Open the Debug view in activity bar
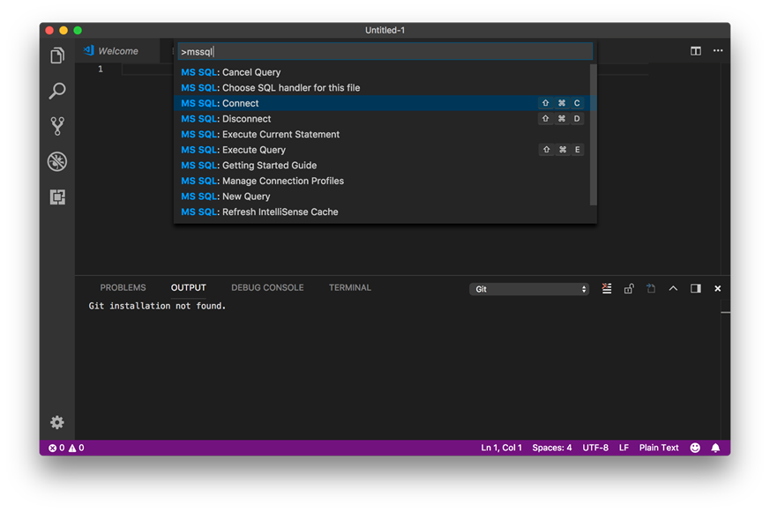 point(57,161)
